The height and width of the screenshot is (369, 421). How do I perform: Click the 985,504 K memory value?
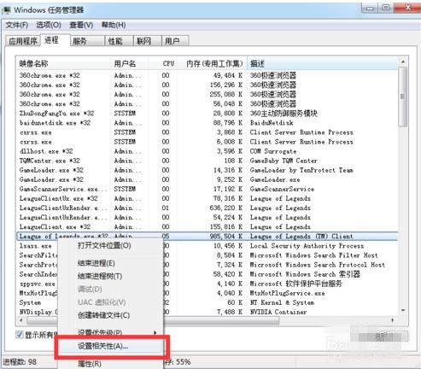[x=226, y=237]
